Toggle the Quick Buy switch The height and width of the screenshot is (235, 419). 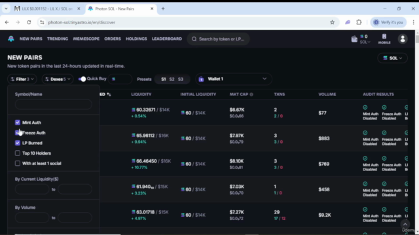coord(82,79)
